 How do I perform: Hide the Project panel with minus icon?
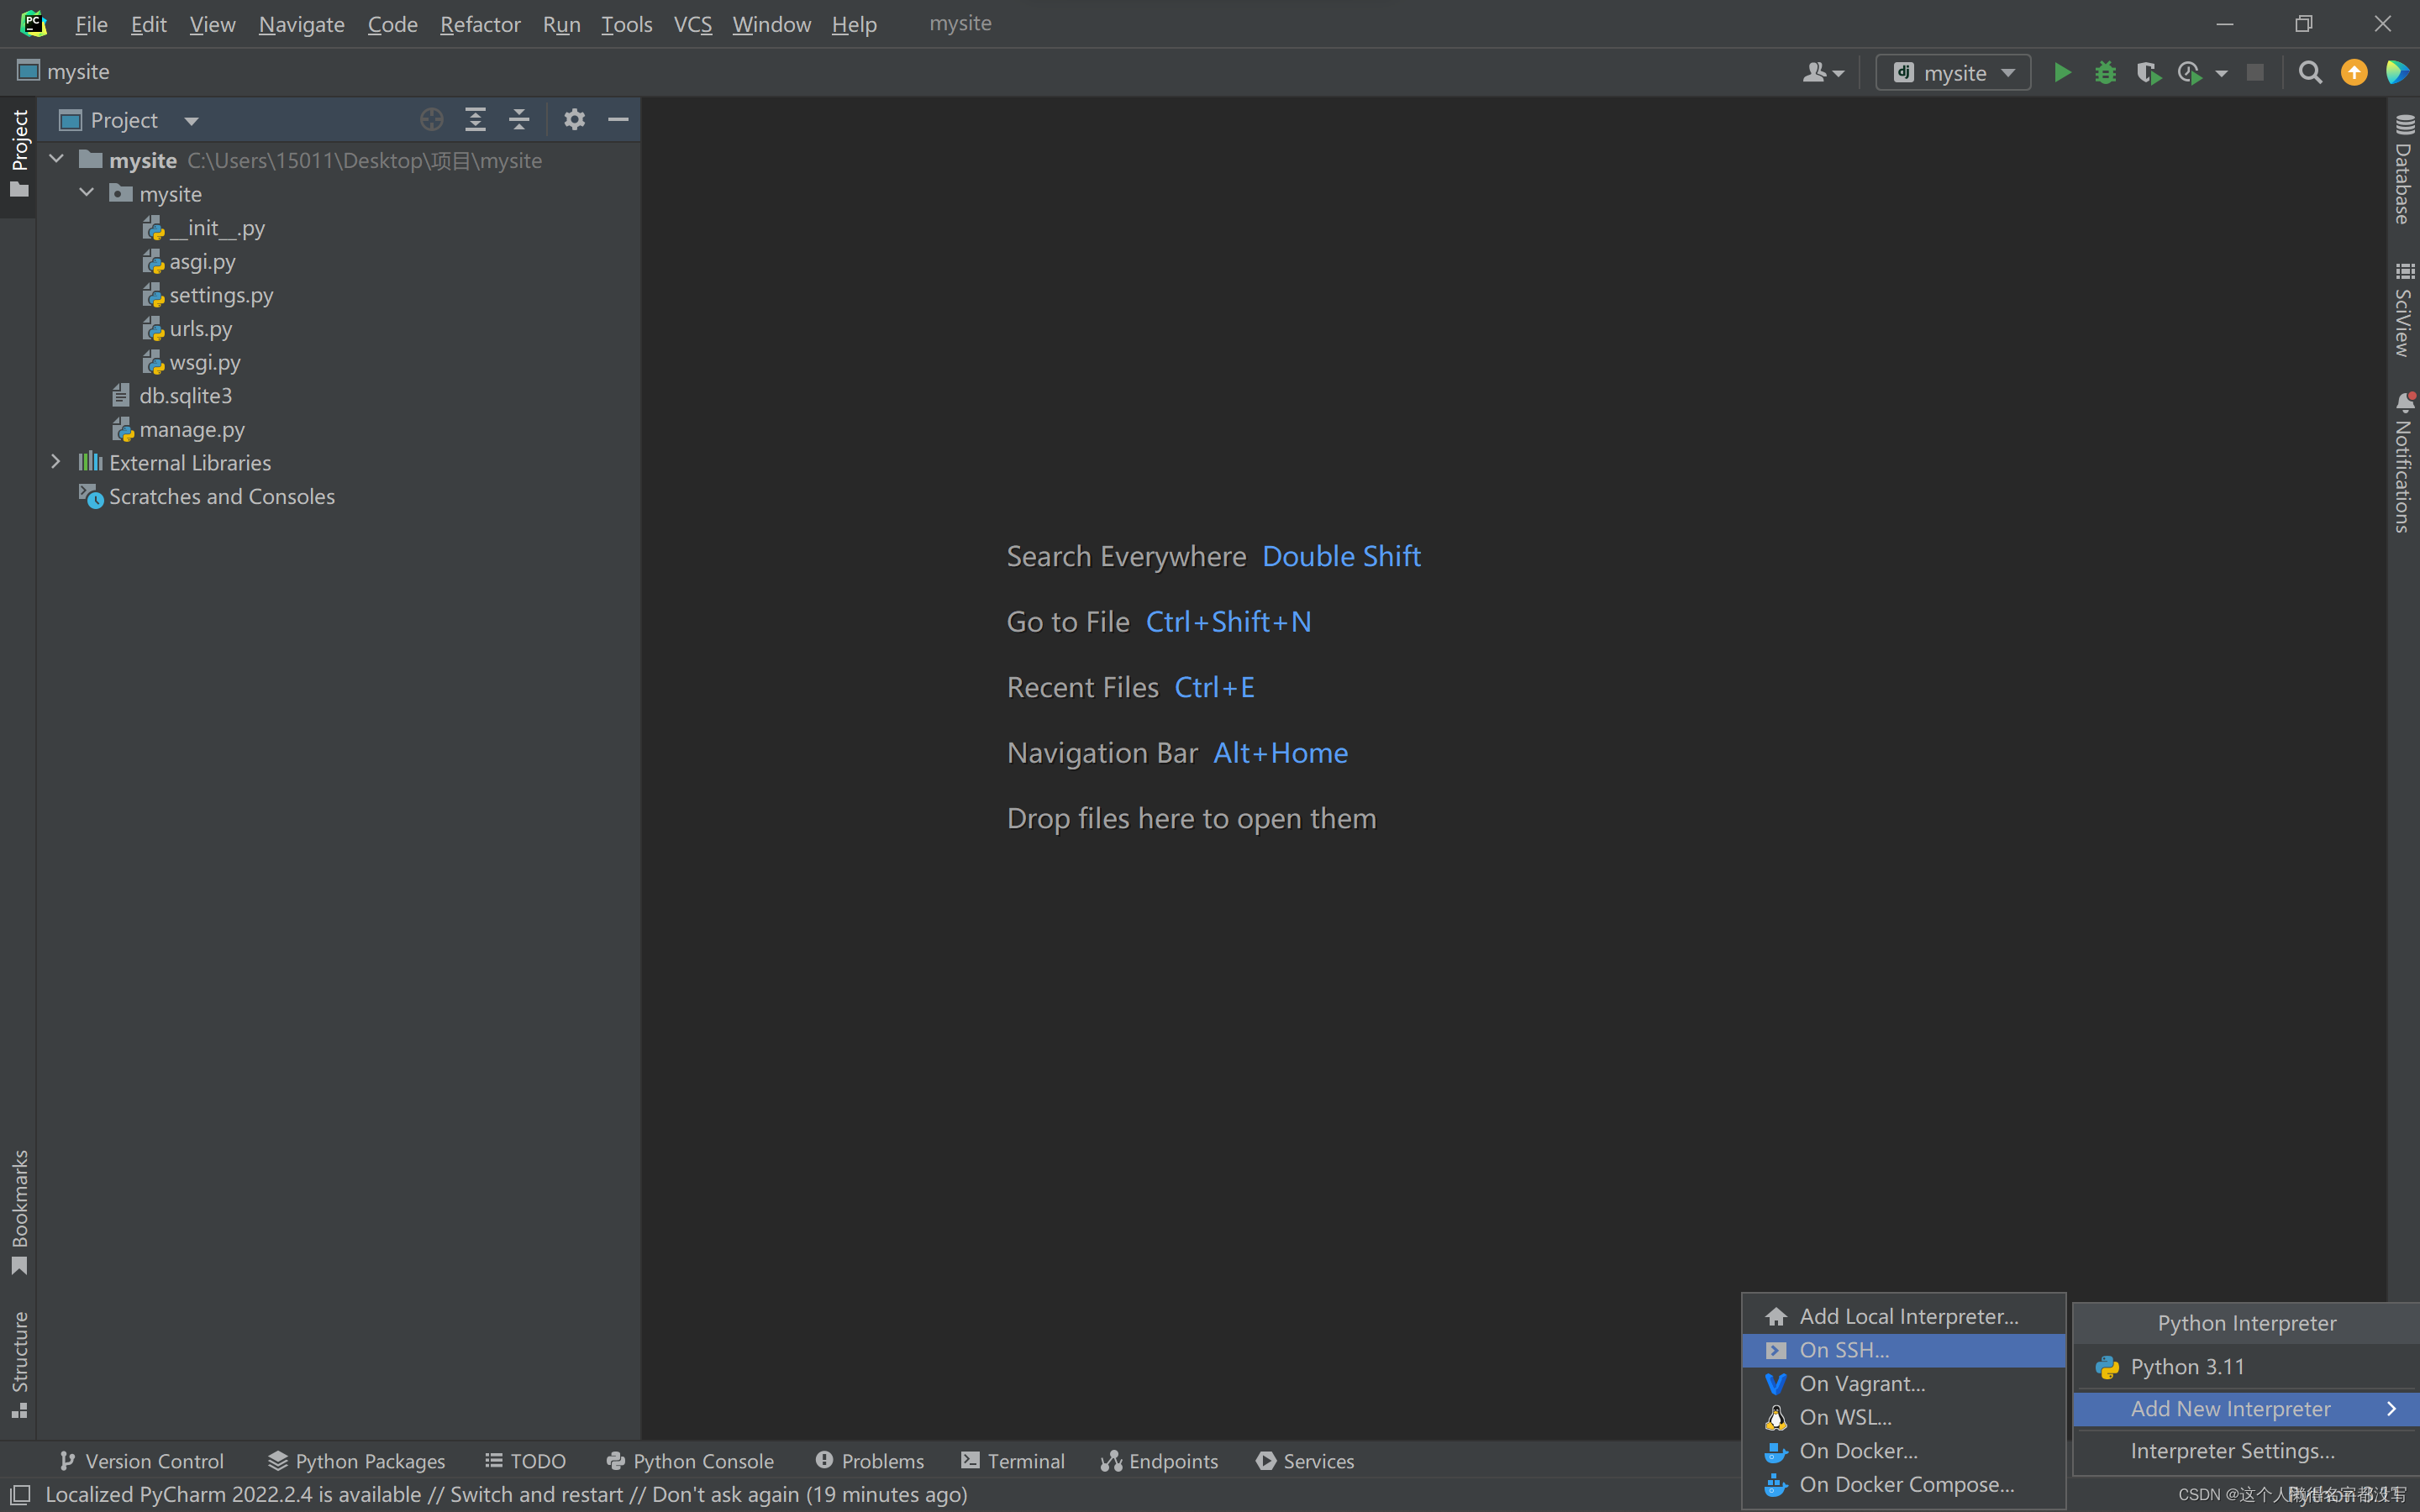(x=618, y=120)
